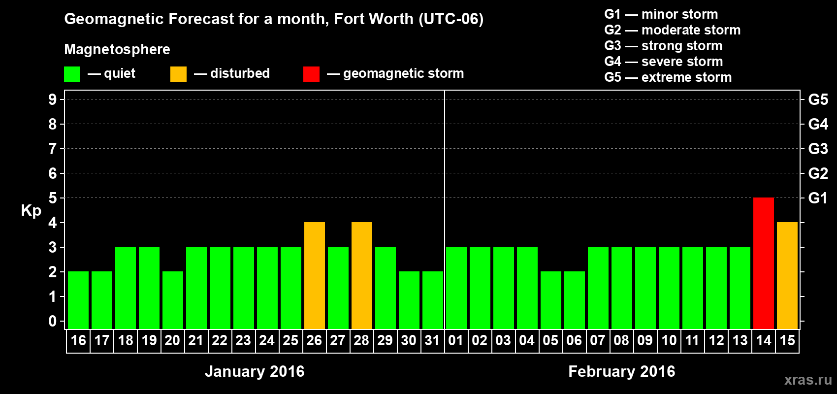Click 'G3 — strong storm' legend line
Image resolution: width=837 pixels, height=394 pixels.
(664, 46)
